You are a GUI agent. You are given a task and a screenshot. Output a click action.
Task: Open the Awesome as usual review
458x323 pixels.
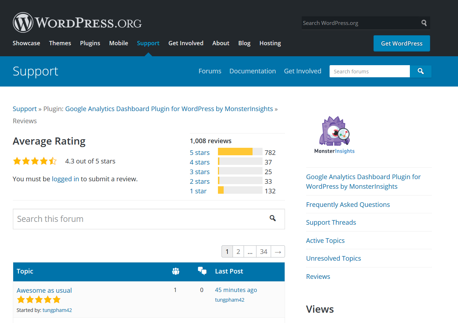pyautogui.click(x=44, y=290)
